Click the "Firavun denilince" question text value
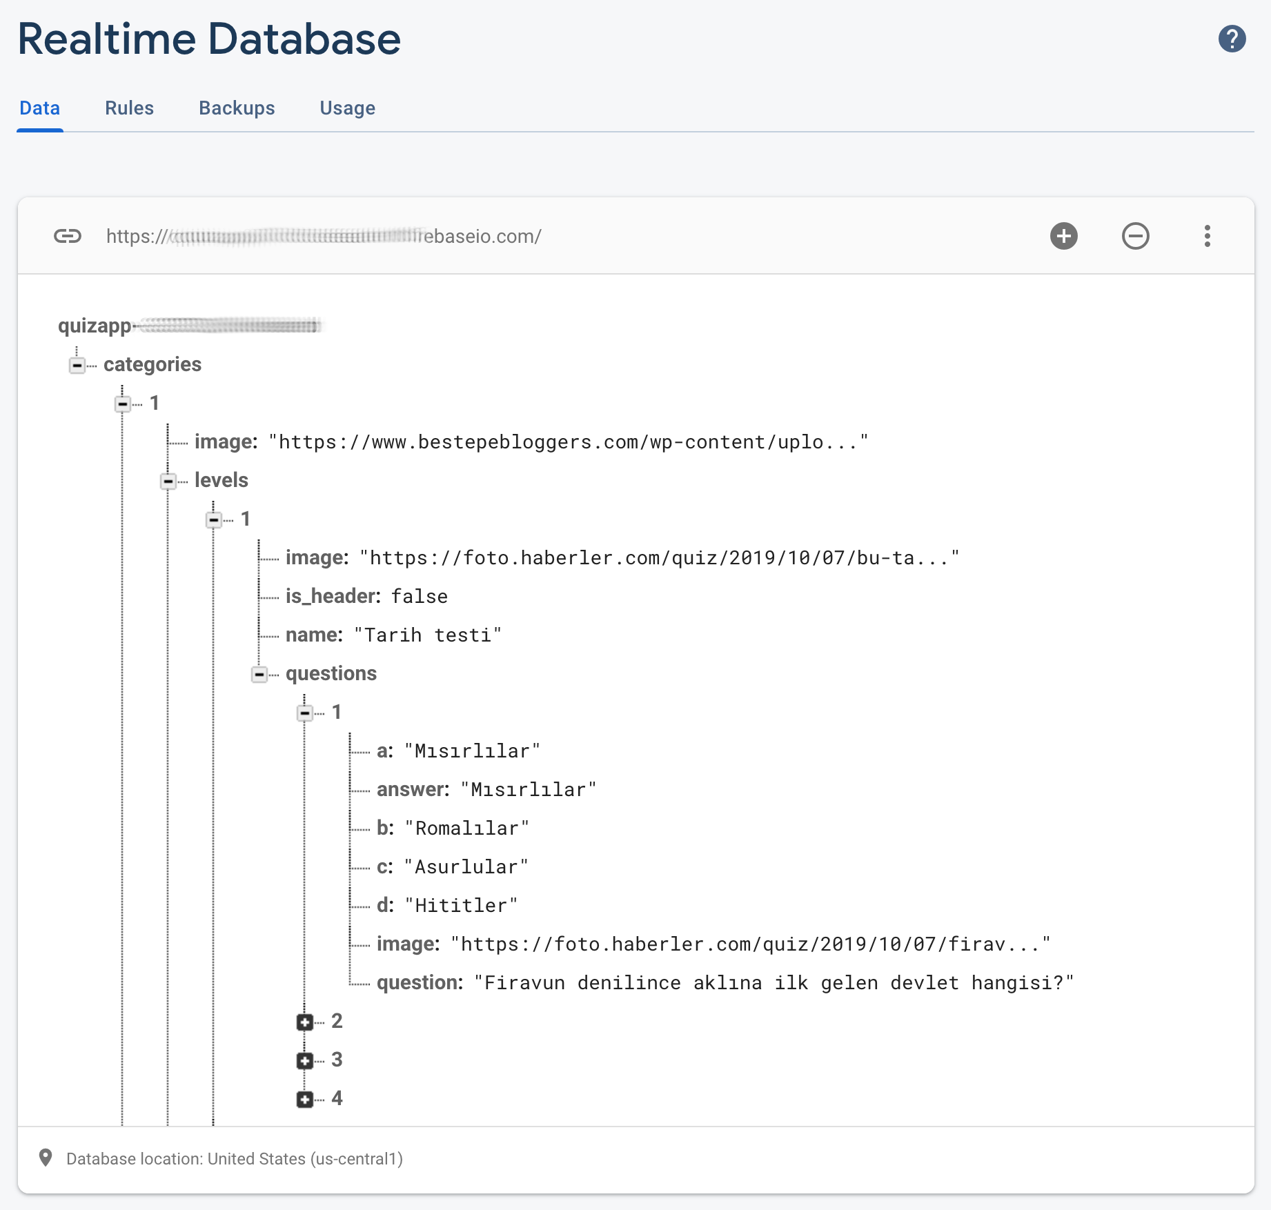Image resolution: width=1271 pixels, height=1210 pixels. tap(774, 982)
